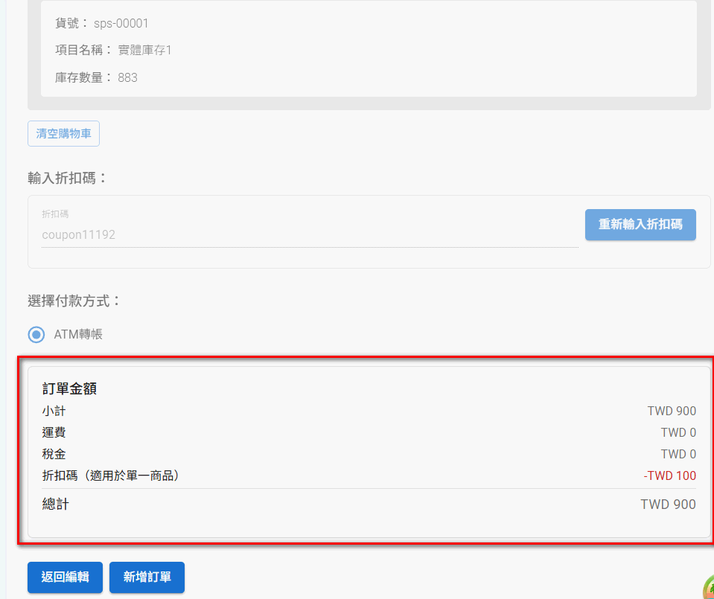Click the 返回編輯 button
Viewport: 714px width, 599px height.
tap(65, 577)
